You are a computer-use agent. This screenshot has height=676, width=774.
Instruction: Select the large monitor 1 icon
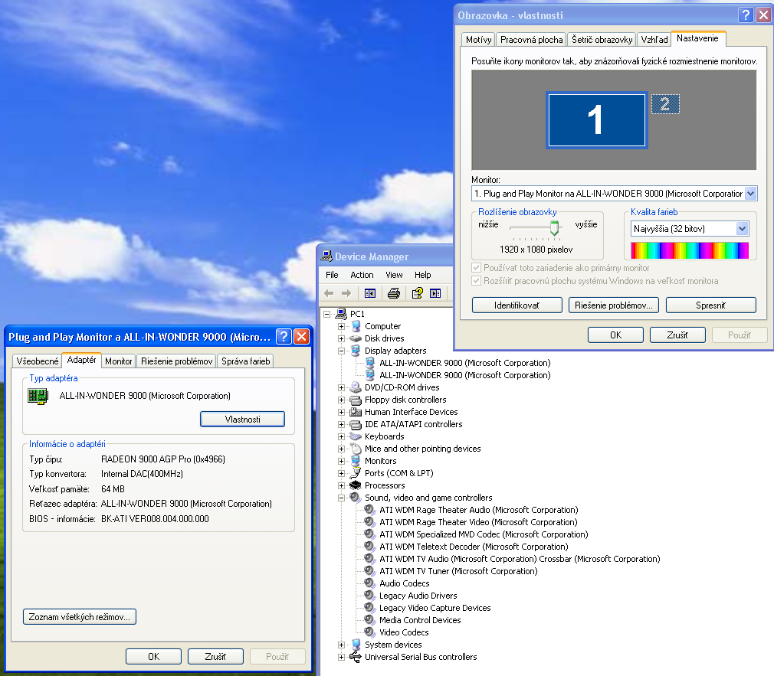coord(596,120)
